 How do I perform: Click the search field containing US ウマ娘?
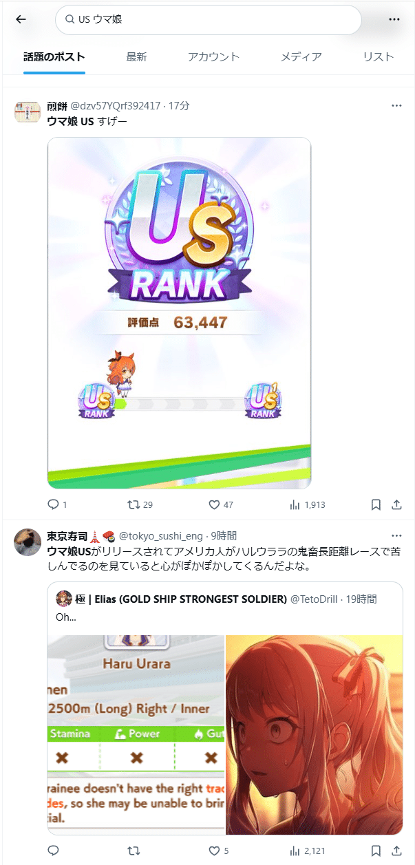(209, 20)
